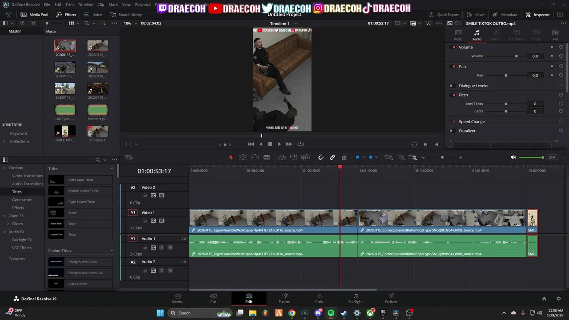
Task: Solo the Audio 1 track
Action: click(161, 247)
